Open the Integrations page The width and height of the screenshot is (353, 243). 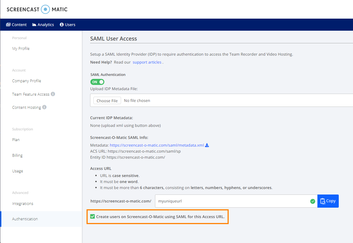(x=23, y=204)
